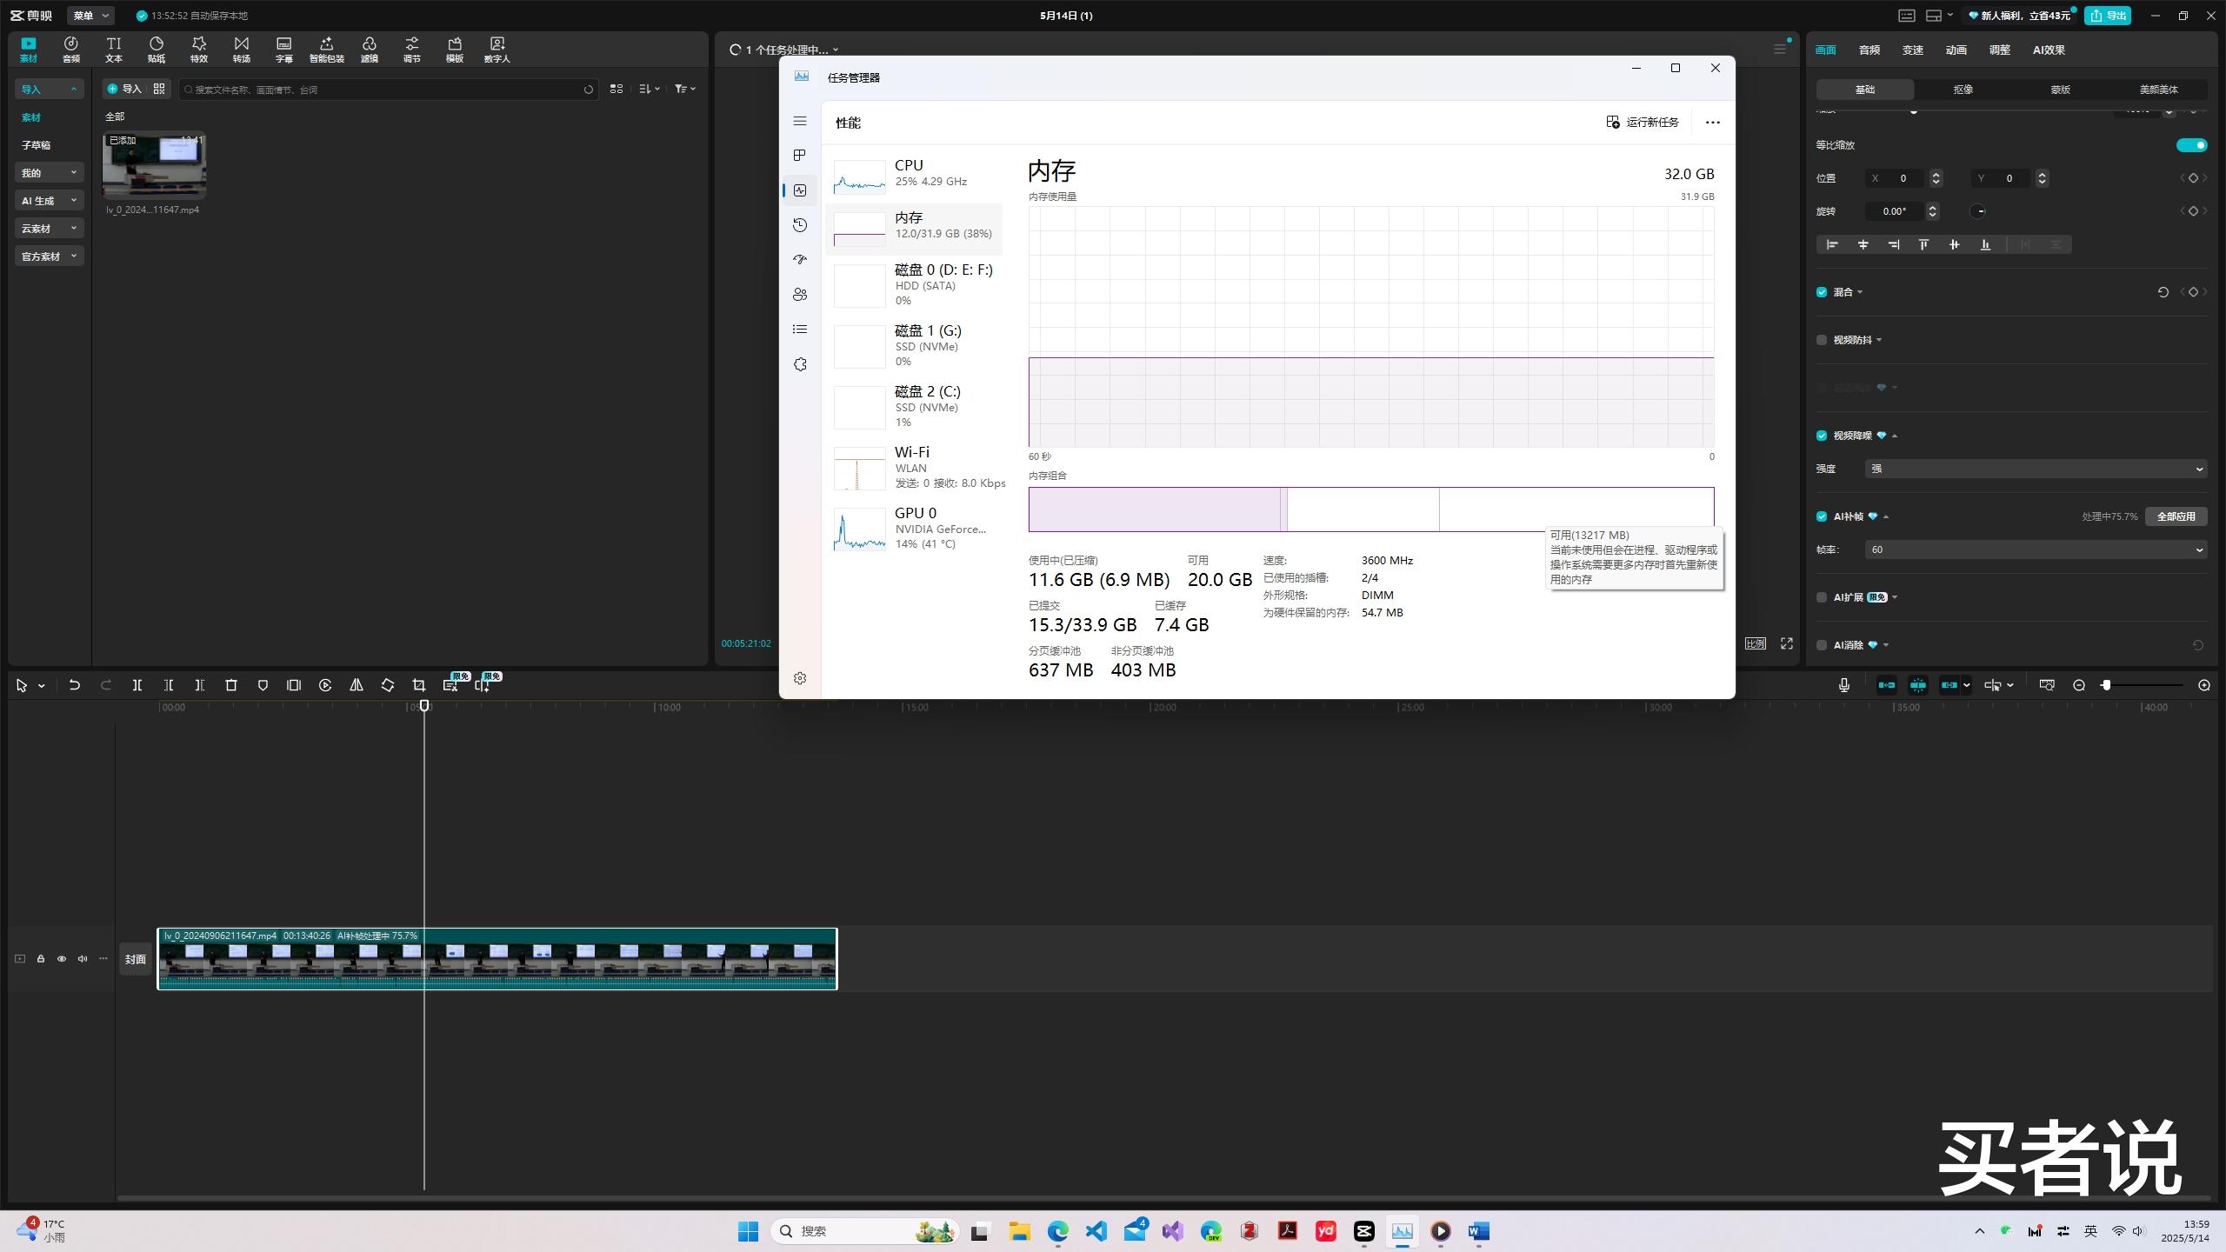Expand the 官方素材 sidebar section
Viewport: 2226px width, 1252px height.
pos(49,256)
